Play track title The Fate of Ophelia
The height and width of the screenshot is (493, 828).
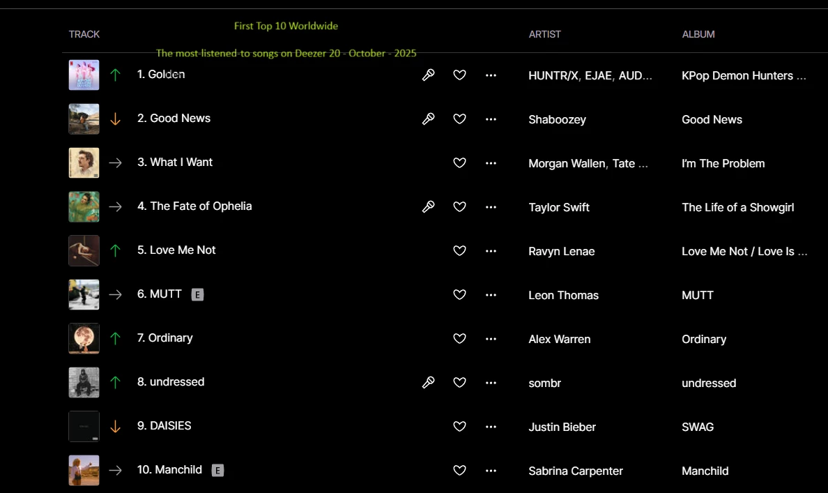tap(201, 206)
